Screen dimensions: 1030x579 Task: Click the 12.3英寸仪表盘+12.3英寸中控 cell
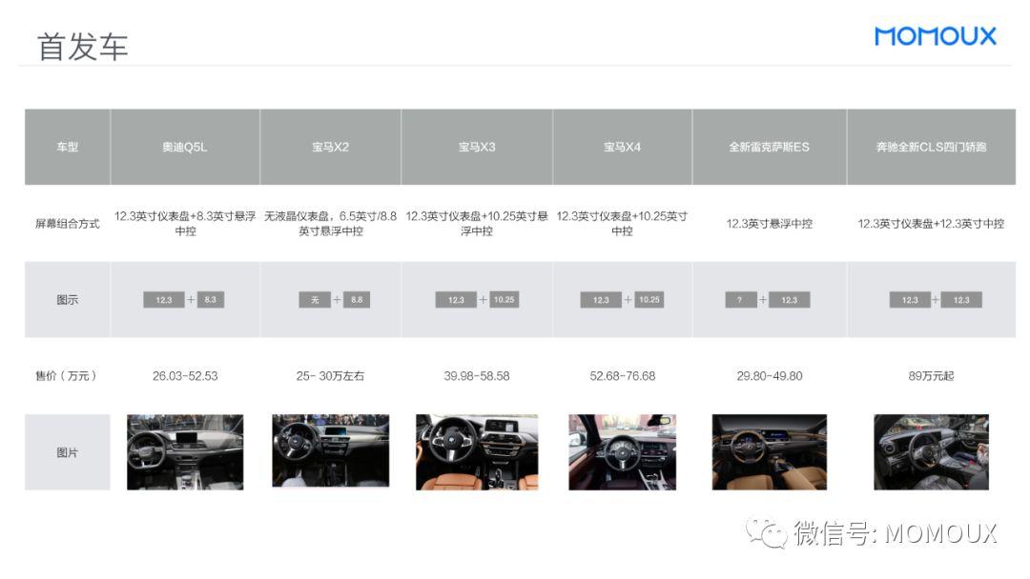(x=932, y=224)
